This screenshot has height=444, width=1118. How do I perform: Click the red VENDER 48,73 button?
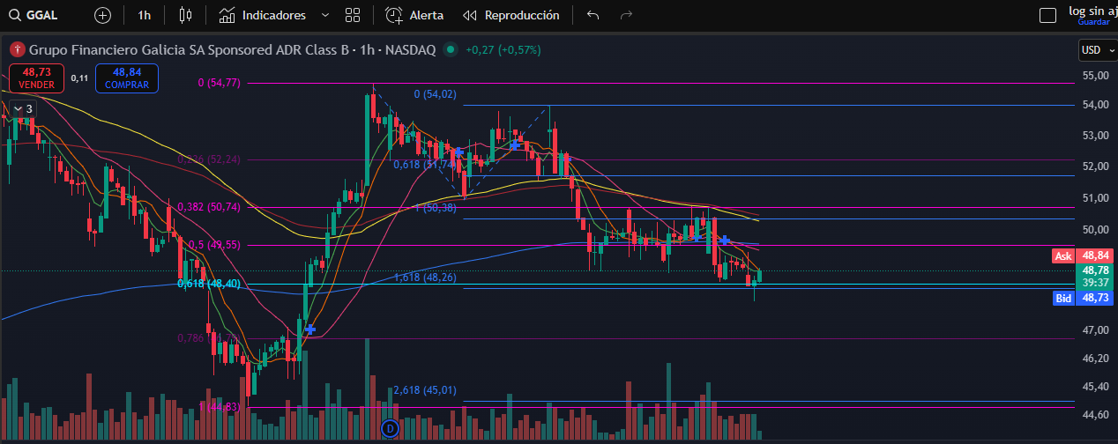(38, 78)
